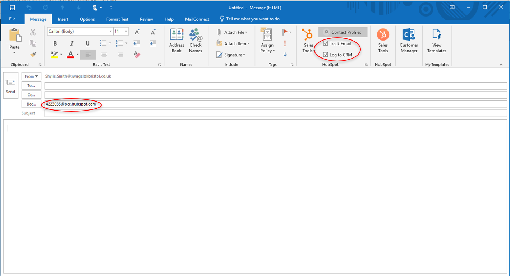The height and width of the screenshot is (276, 510).
Task: Cut selection with the scissors icon
Action: click(x=33, y=32)
